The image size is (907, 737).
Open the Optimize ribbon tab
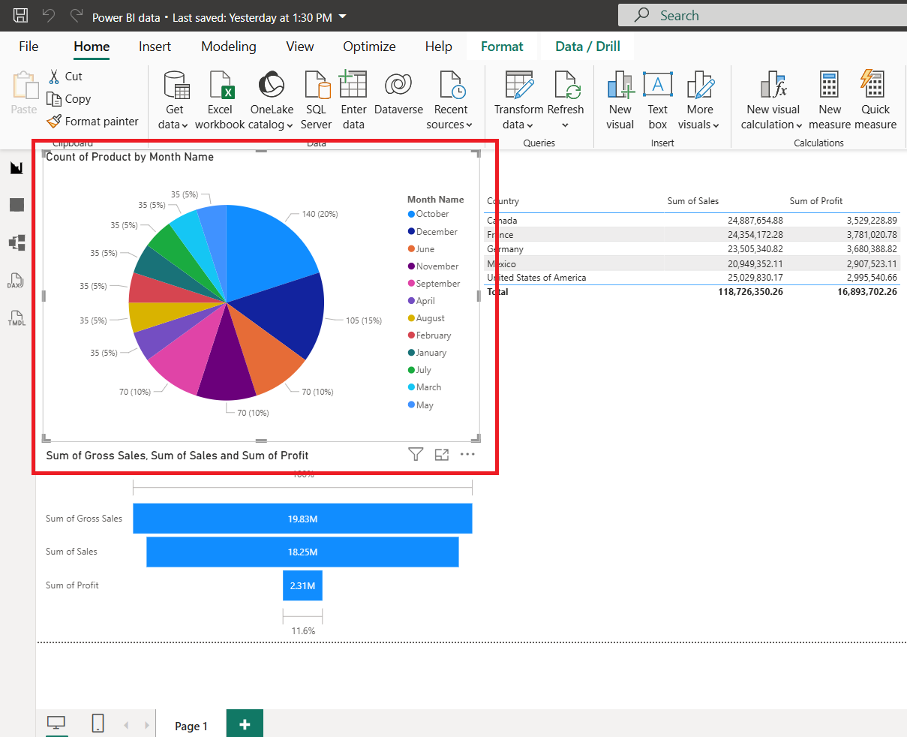369,47
